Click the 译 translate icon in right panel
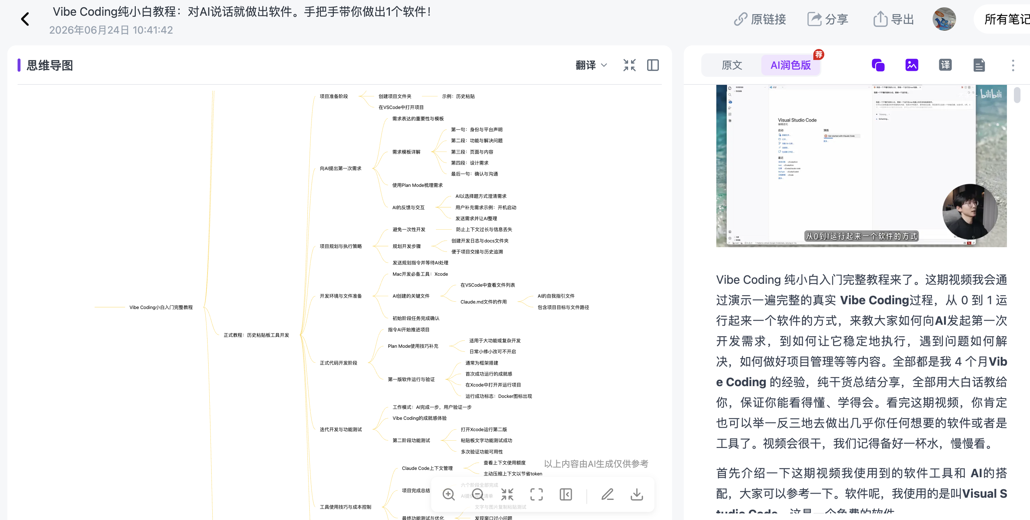 pos(945,65)
